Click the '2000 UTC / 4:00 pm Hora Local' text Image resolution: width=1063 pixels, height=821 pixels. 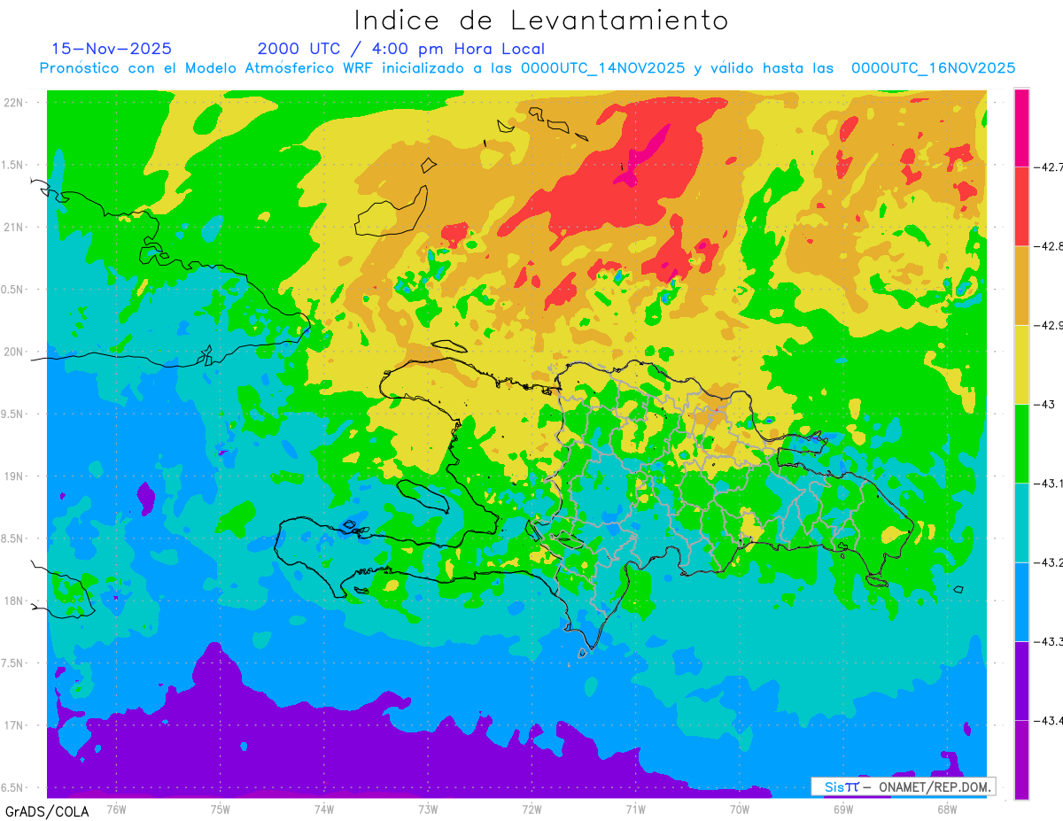[401, 49]
